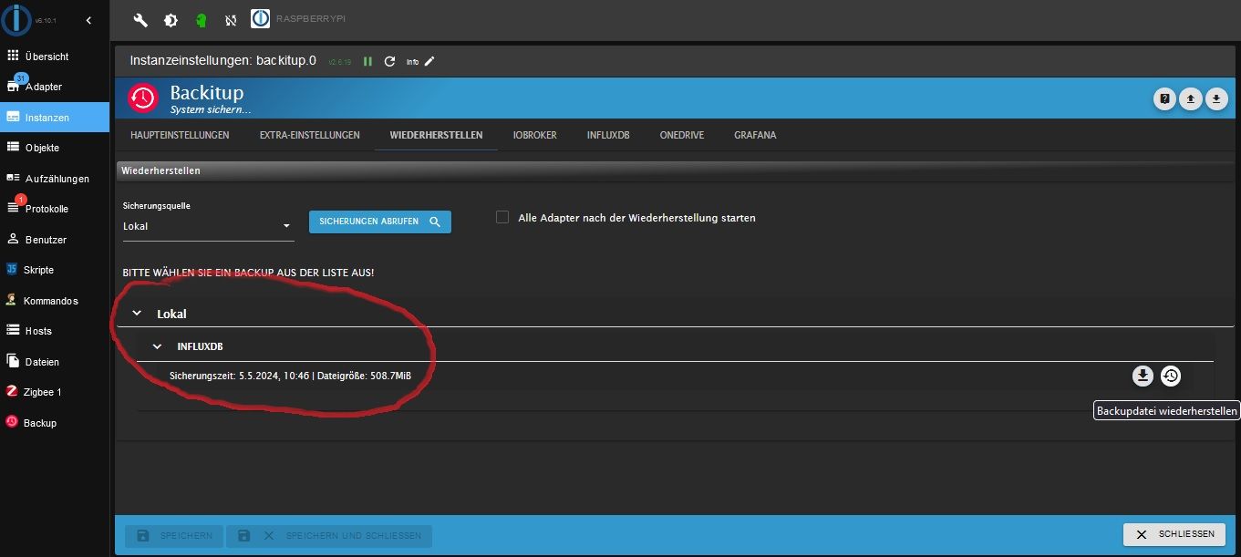Click the version label v2.6.19
The image size is (1241, 557).
340,62
